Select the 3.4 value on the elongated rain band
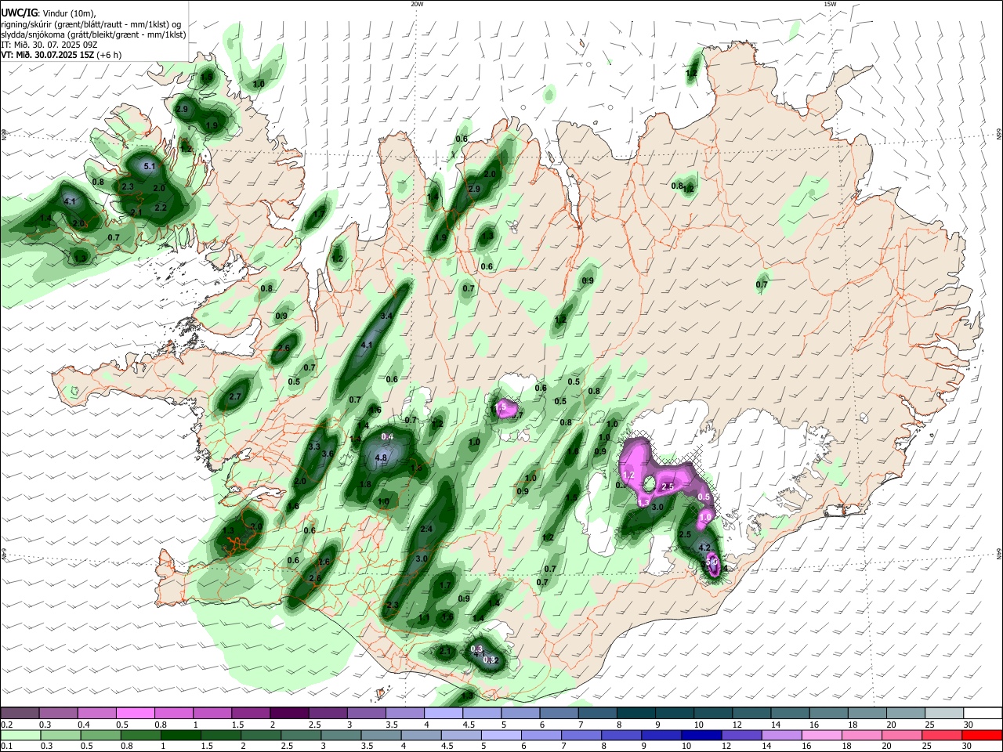This screenshot has width=1003, height=752. click(x=386, y=316)
